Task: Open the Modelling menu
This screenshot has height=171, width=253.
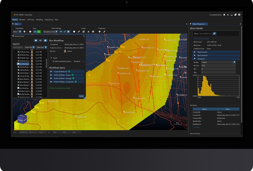Action: pyautogui.click(x=39, y=20)
